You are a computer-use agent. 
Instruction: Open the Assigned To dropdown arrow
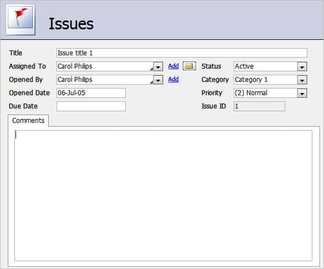(158, 67)
